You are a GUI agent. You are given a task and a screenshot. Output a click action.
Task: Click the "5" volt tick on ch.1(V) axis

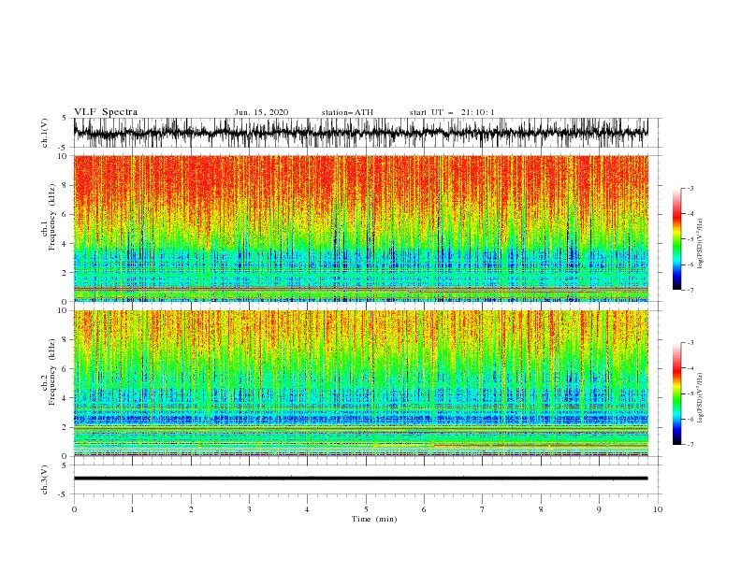coord(65,118)
